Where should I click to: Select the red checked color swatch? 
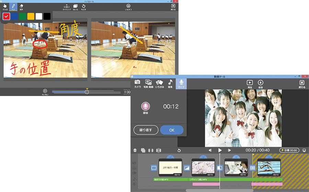pyautogui.click(x=6, y=16)
